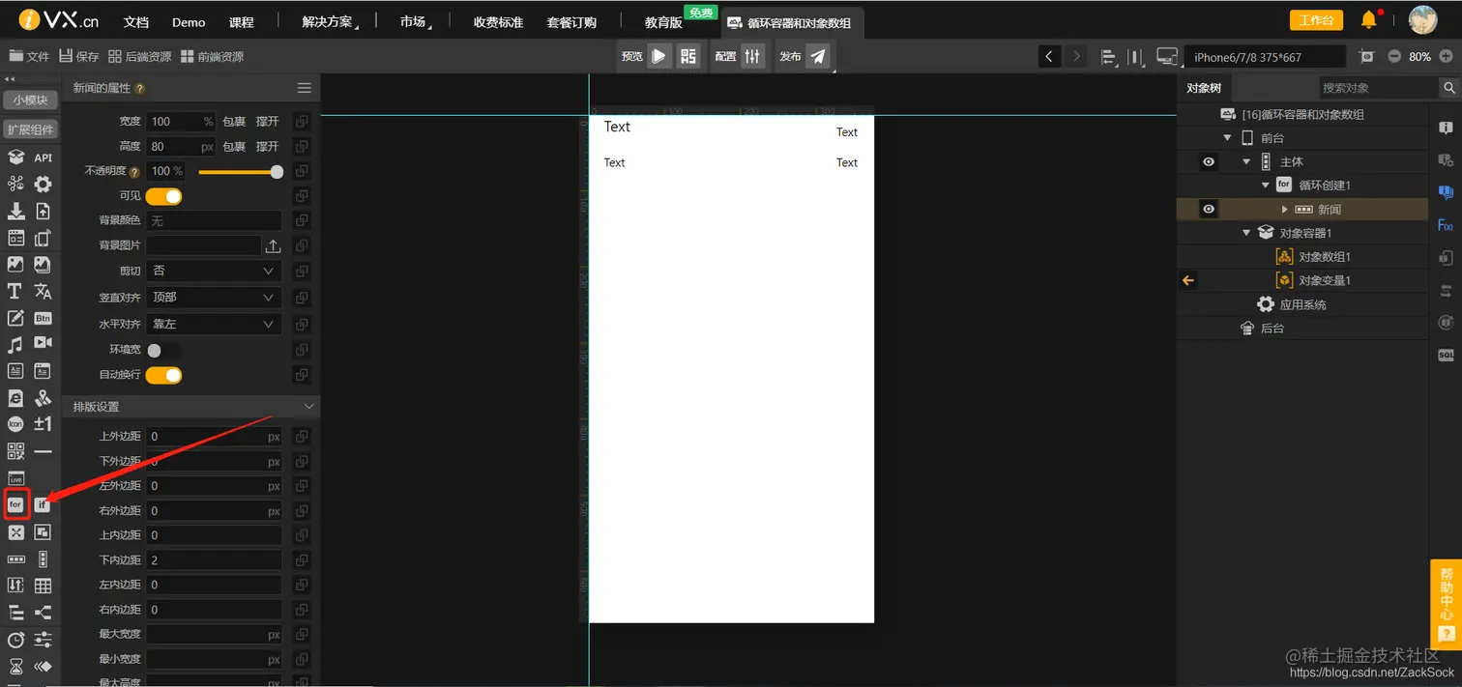Open the 解决方案 menu
The height and width of the screenshot is (687, 1462).
coord(327,22)
